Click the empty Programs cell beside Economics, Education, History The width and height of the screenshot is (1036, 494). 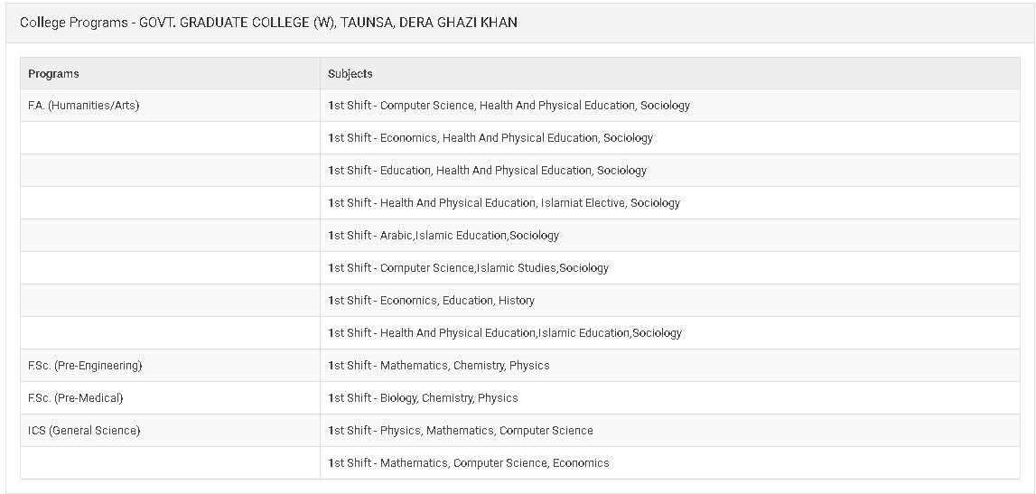[170, 301]
